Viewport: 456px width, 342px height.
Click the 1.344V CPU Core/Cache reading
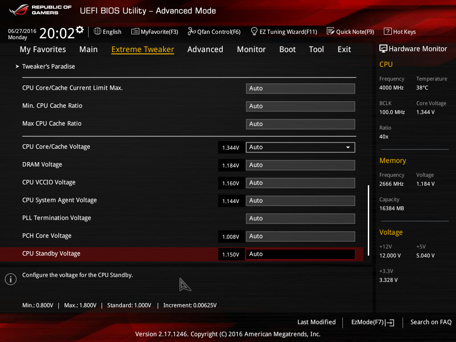(x=231, y=148)
